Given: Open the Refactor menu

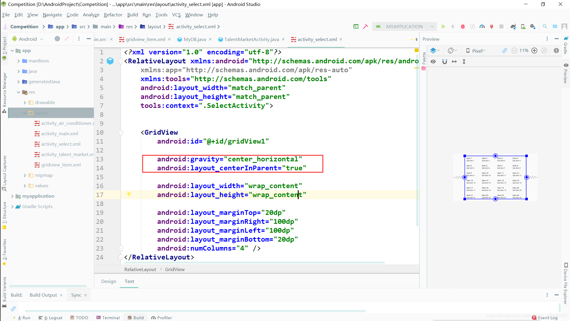Looking at the screenshot, I should click(x=113, y=15).
